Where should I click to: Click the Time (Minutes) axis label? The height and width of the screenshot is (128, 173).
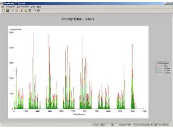coord(79,114)
